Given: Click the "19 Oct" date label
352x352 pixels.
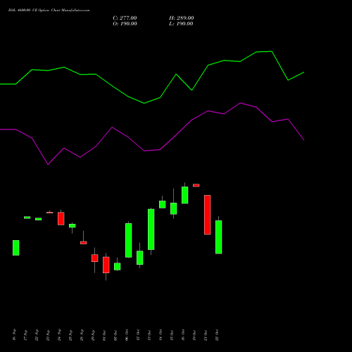Looking at the screenshot, I should click(194, 335).
